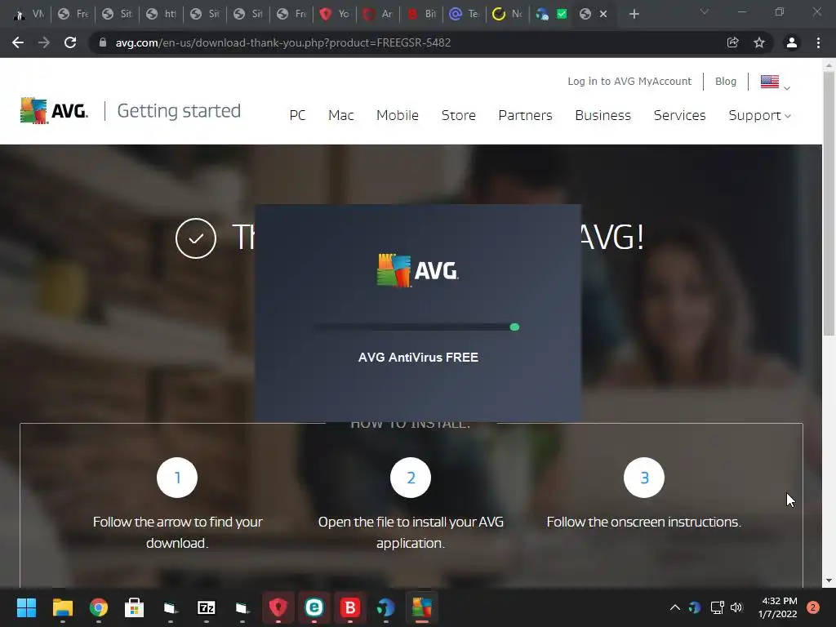The width and height of the screenshot is (836, 627).
Task: Switch to the 'No' Norton tab
Action: 508,15
